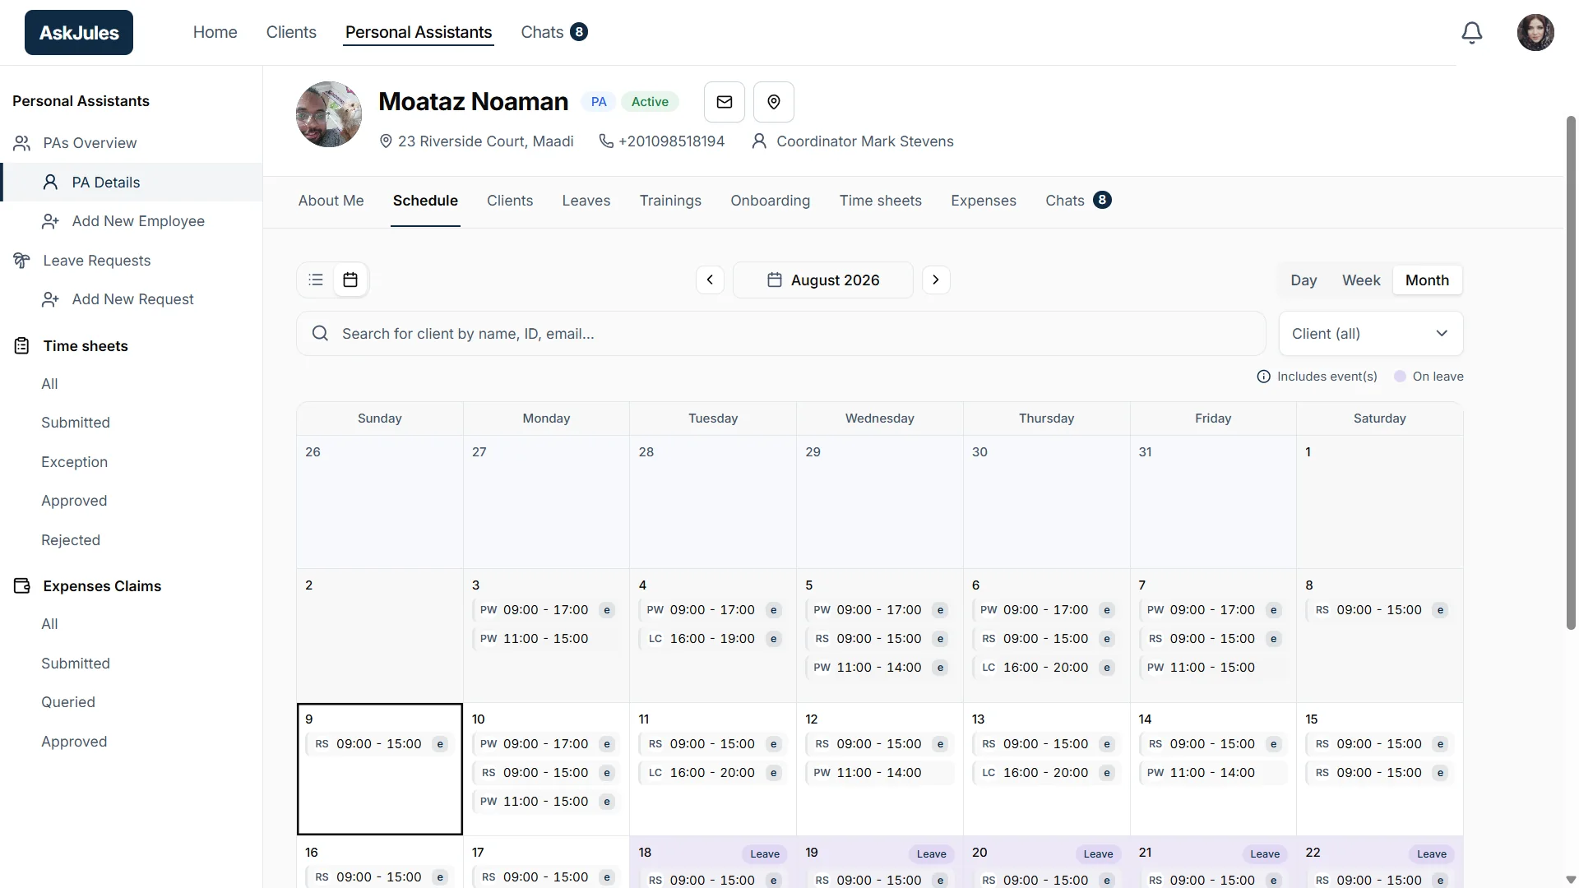
Task: Select PA Details in sidebar
Action: tap(132, 183)
